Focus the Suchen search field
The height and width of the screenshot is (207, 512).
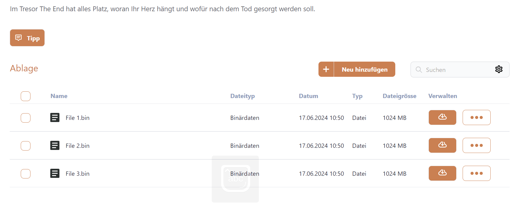[x=457, y=70]
